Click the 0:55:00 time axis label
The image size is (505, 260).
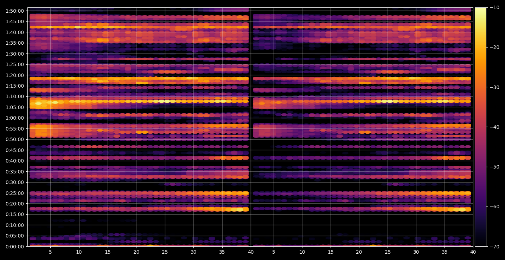[x=15, y=129]
